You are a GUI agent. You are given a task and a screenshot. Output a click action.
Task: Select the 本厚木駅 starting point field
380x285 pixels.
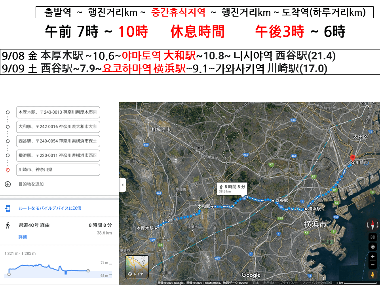point(58,112)
